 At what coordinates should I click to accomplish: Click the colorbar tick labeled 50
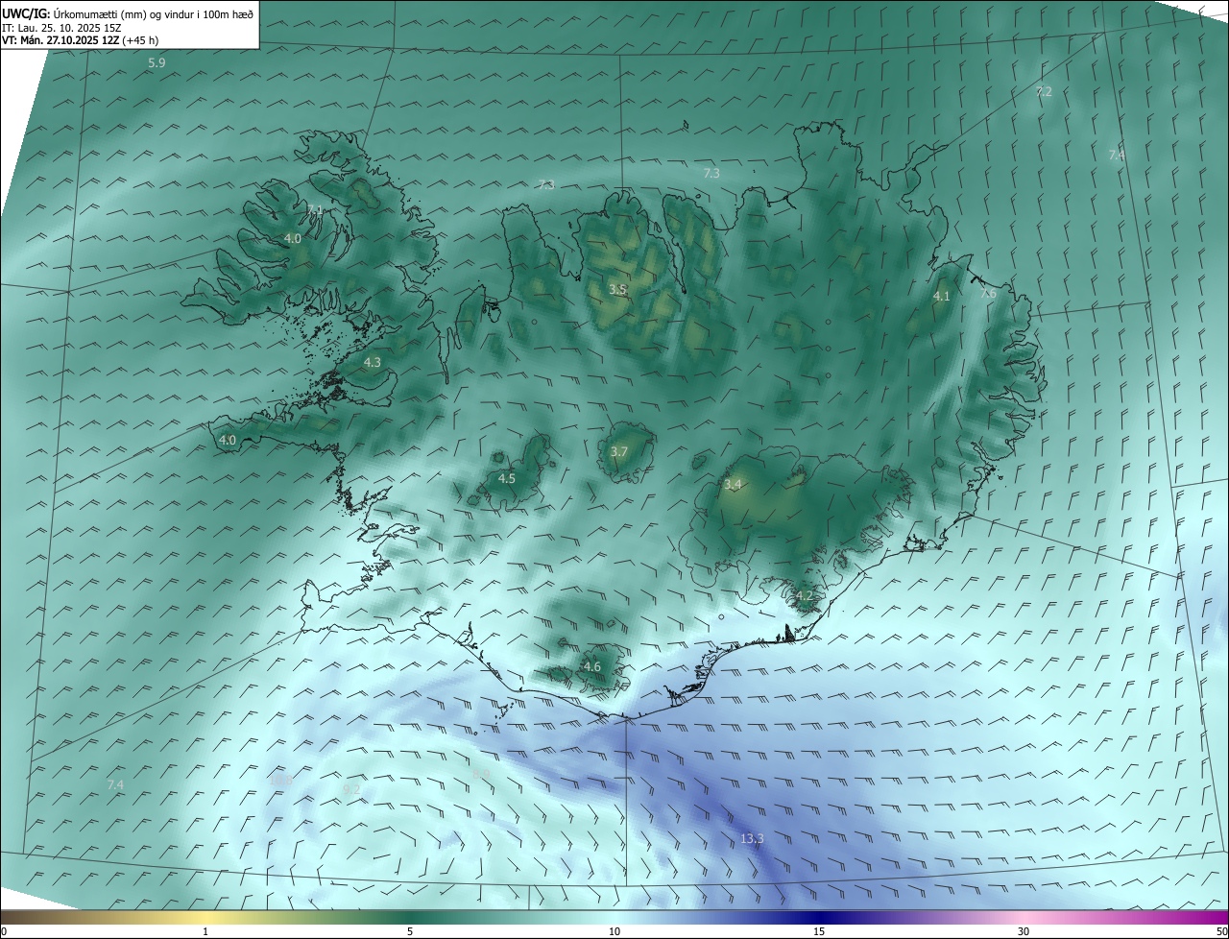pyautogui.click(x=1221, y=931)
